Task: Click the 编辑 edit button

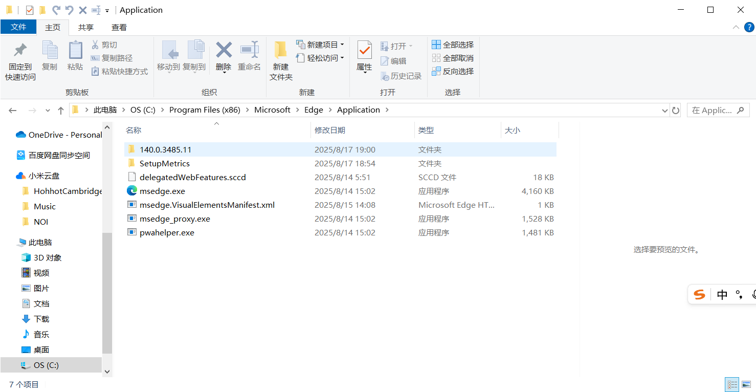Action: 393,61
